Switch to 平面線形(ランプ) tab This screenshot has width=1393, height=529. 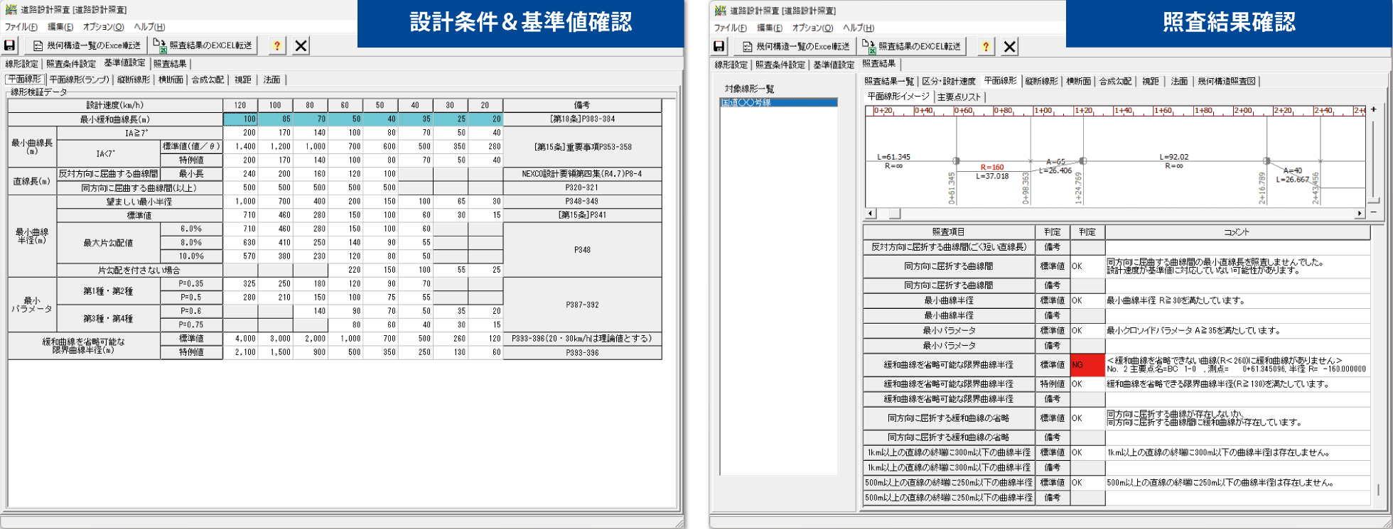79,80
